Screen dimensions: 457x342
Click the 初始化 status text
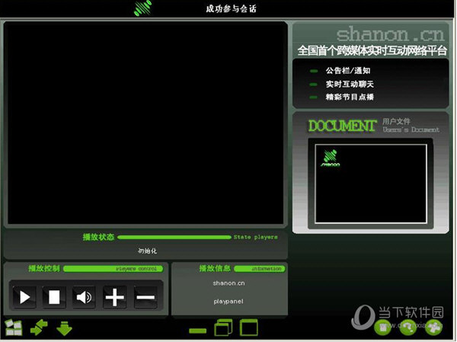[x=147, y=251]
